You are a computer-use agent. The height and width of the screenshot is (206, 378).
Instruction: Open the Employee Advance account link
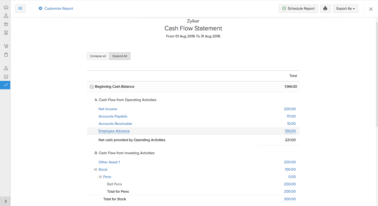click(114, 131)
